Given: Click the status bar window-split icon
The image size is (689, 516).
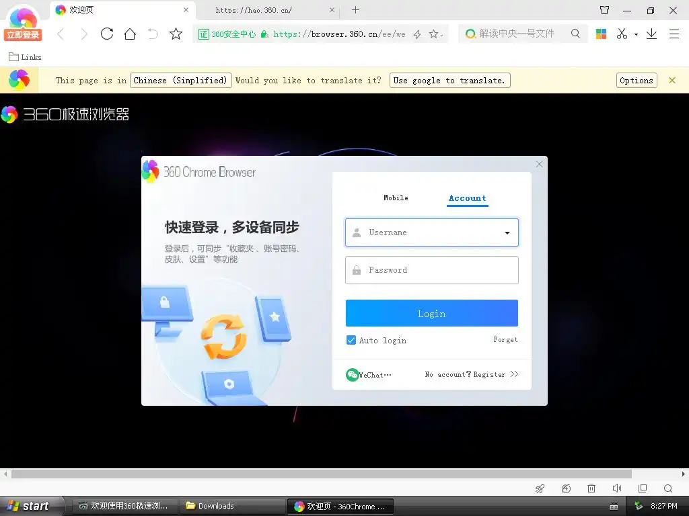Looking at the screenshot, I should pos(643,488).
